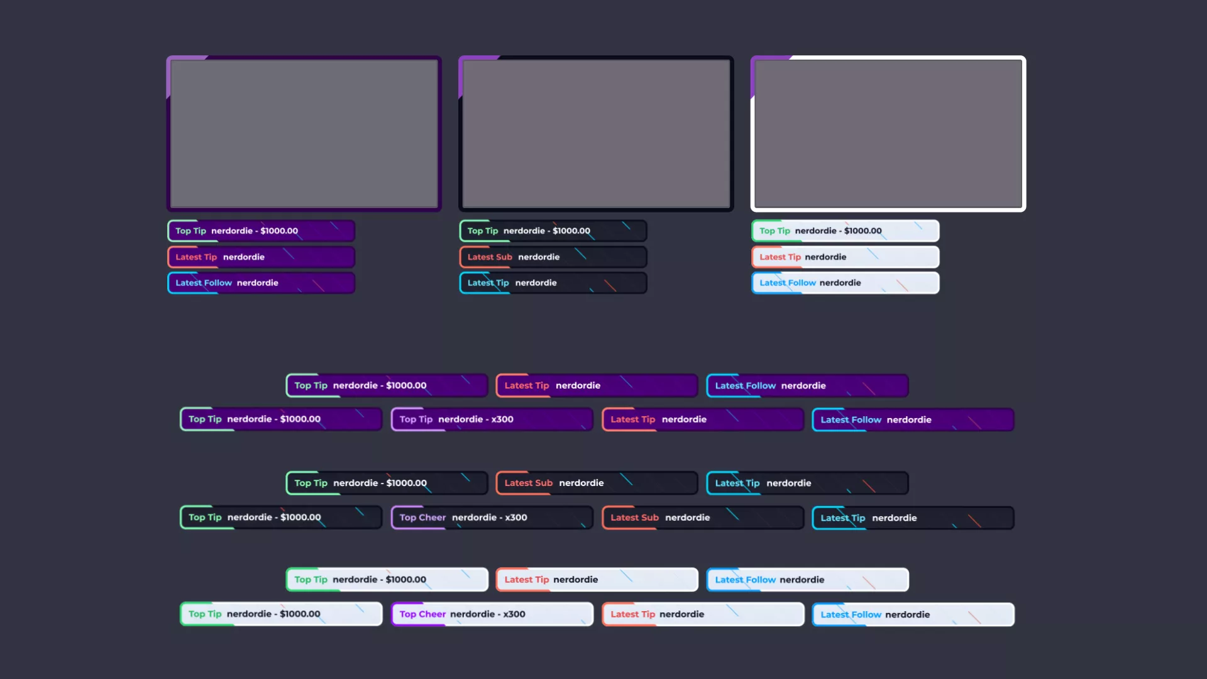Click purple Top Tip nerdordie - x300 bar
The height and width of the screenshot is (679, 1207).
[492, 419]
